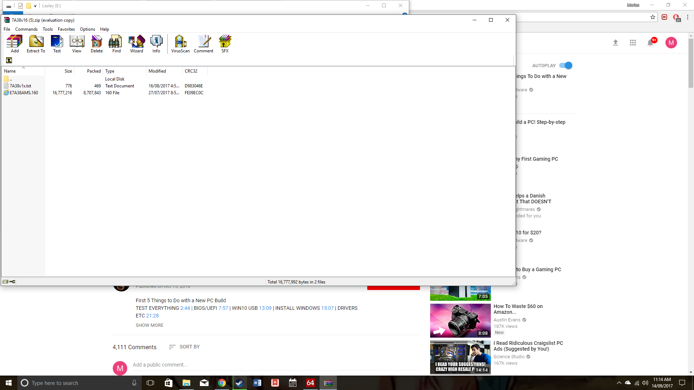This screenshot has width=694, height=390.
Task: Click the Info icon in WinRAR
Action: coord(156,43)
